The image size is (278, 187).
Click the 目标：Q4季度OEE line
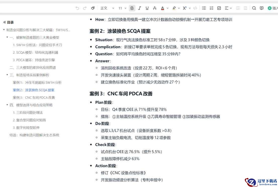point(134,110)
